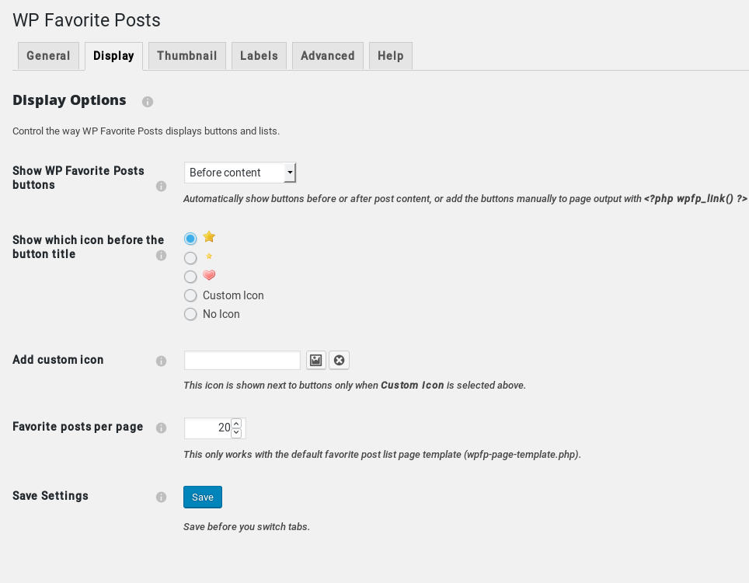Click the blue Save button
The width and height of the screenshot is (749, 583).
(x=203, y=497)
